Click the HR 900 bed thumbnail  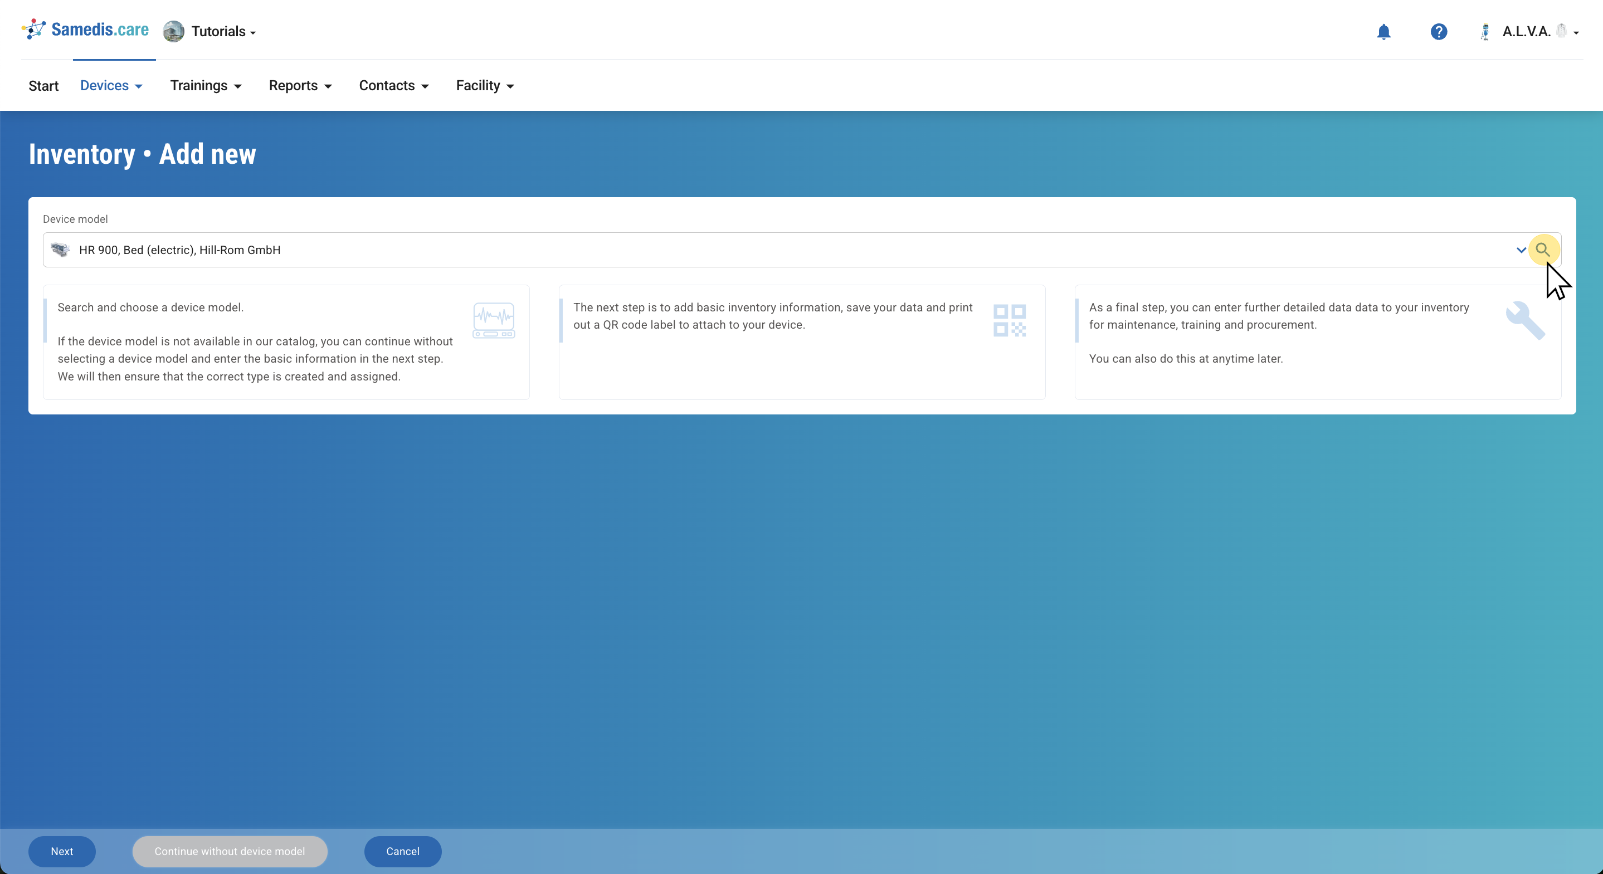(x=60, y=250)
